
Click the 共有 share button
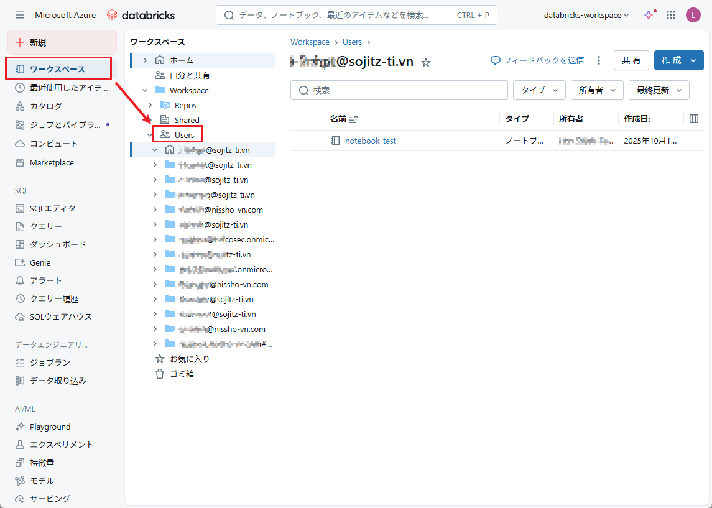pos(631,60)
